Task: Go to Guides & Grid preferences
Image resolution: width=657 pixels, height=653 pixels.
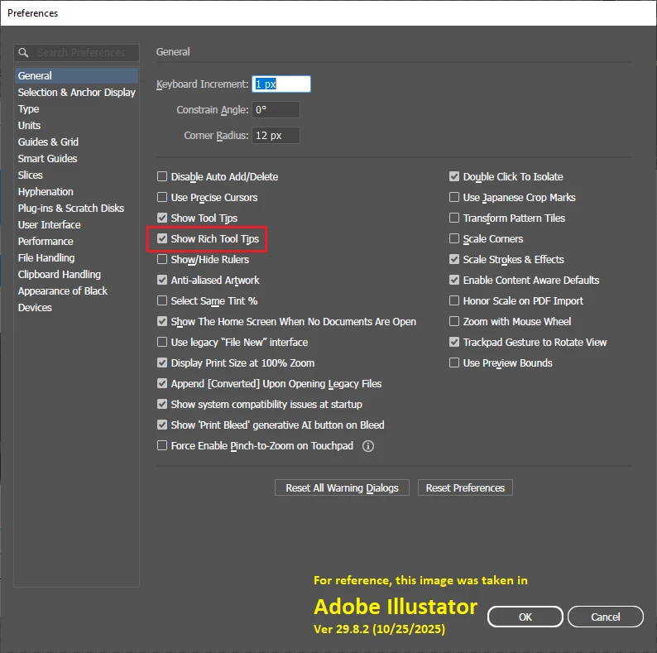Action: tap(77, 142)
